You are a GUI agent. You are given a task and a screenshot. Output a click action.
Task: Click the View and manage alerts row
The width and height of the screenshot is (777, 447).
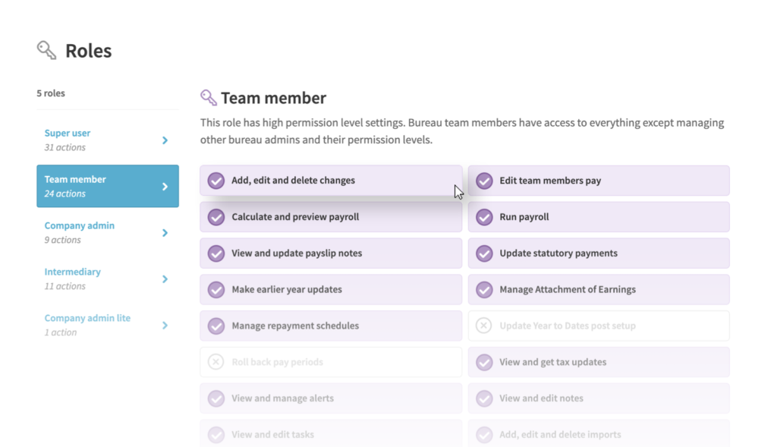331,398
